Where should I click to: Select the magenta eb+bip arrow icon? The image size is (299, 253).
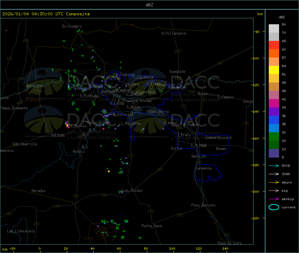coord(273,199)
